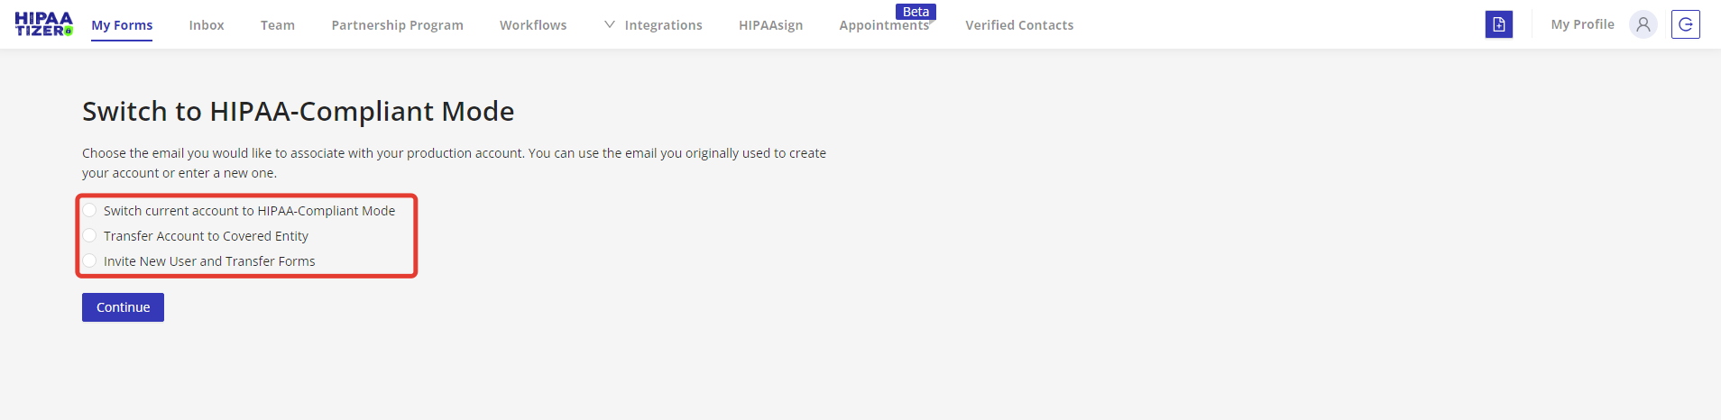The image size is (1721, 420).
Task: Select Transfer Account to Covered Entity option
Action: point(90,236)
